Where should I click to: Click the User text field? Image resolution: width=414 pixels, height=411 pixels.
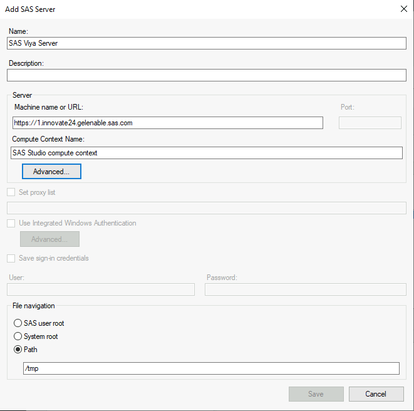(x=100, y=289)
